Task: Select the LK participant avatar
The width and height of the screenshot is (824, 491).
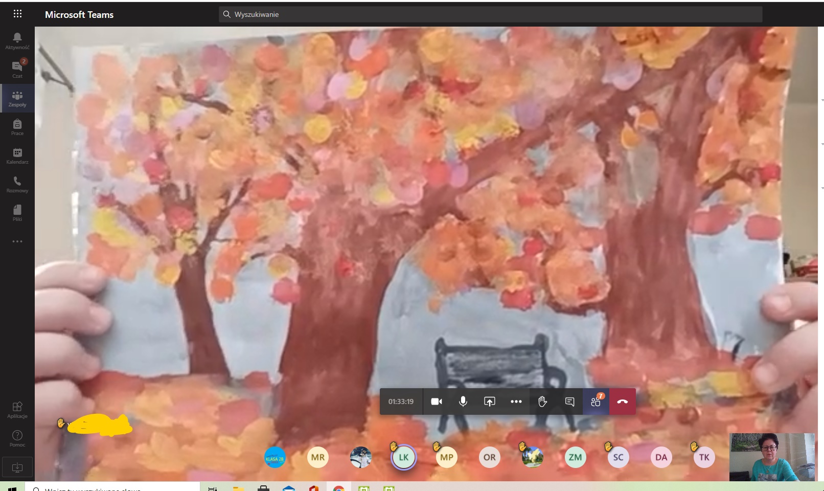Action: click(404, 457)
